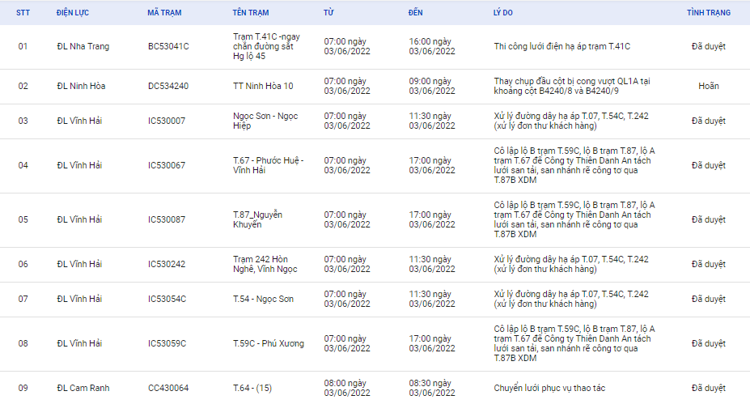750x404 pixels.
Task: Select station name TT Ninh Hòa 10
Action: (263, 86)
